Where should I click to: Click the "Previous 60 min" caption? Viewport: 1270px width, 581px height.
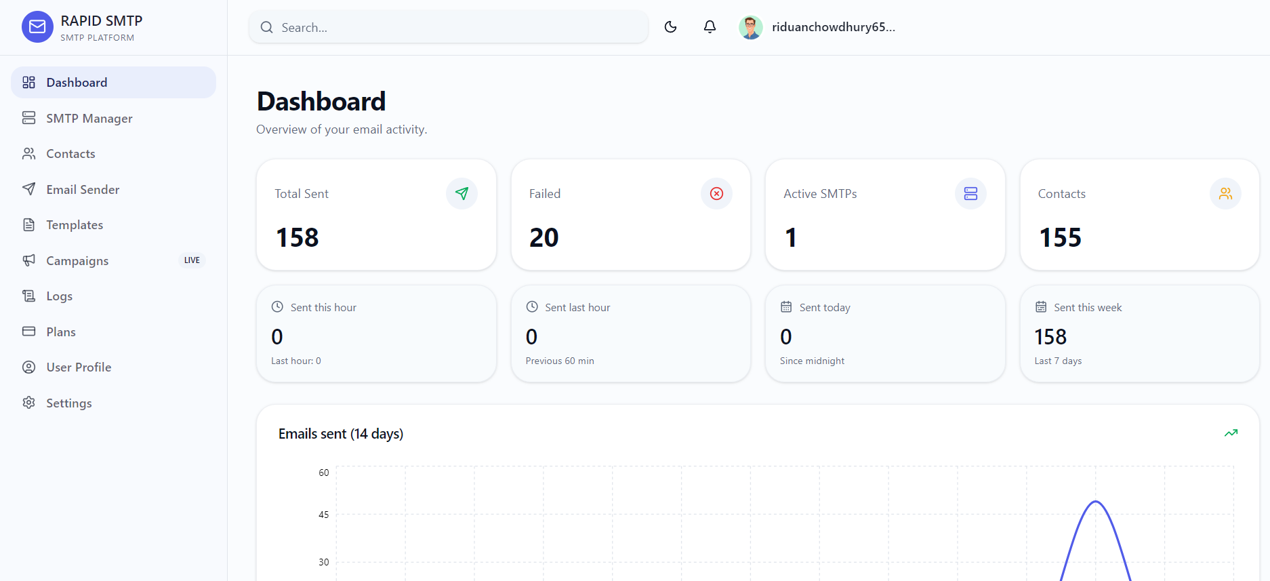[560, 361]
